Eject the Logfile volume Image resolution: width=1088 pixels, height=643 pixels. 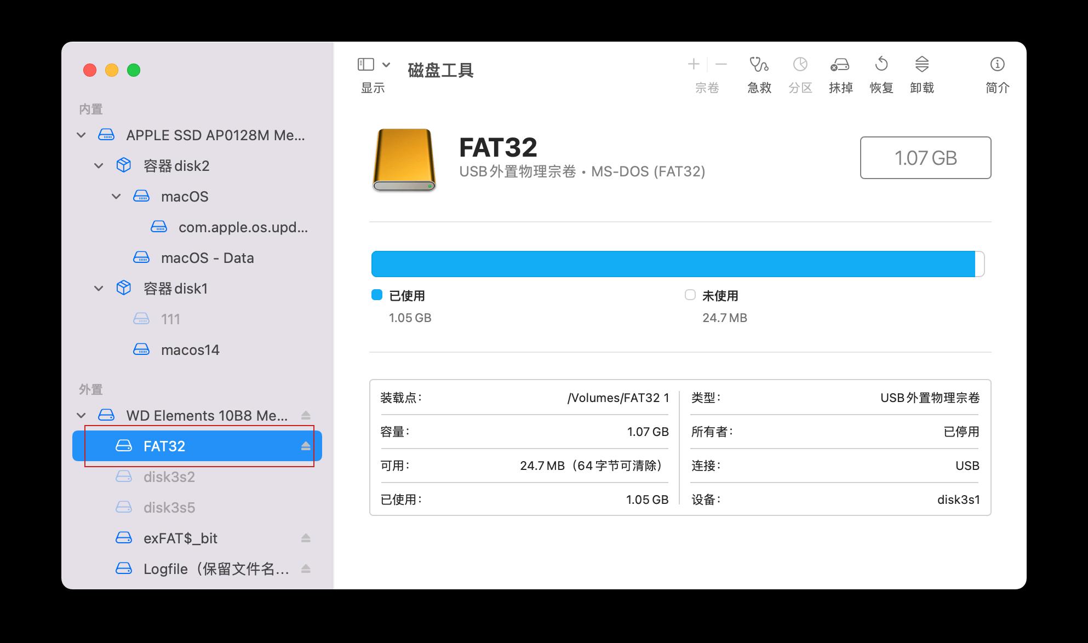[x=306, y=569]
